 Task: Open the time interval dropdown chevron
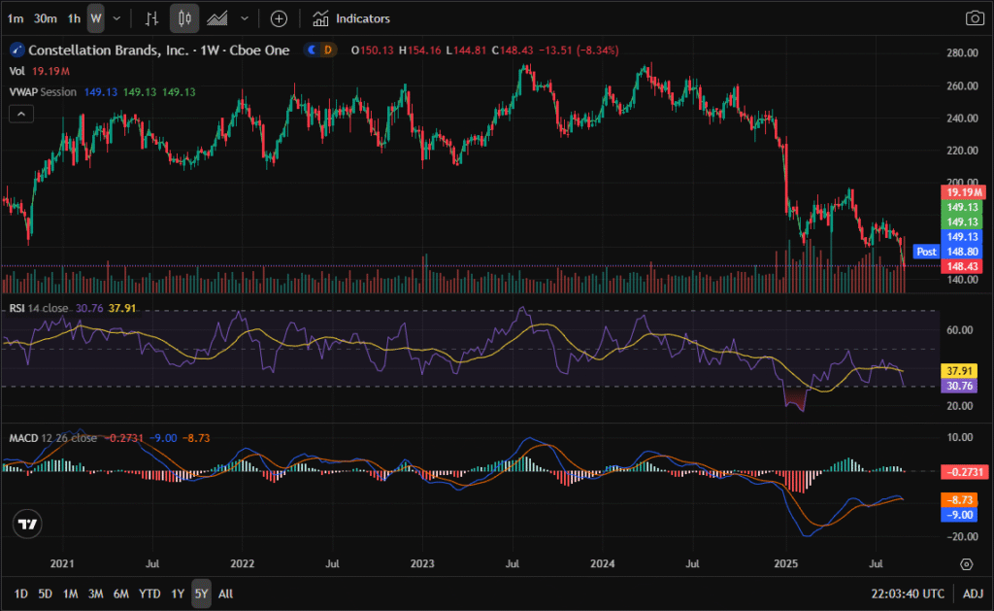pyautogui.click(x=117, y=18)
